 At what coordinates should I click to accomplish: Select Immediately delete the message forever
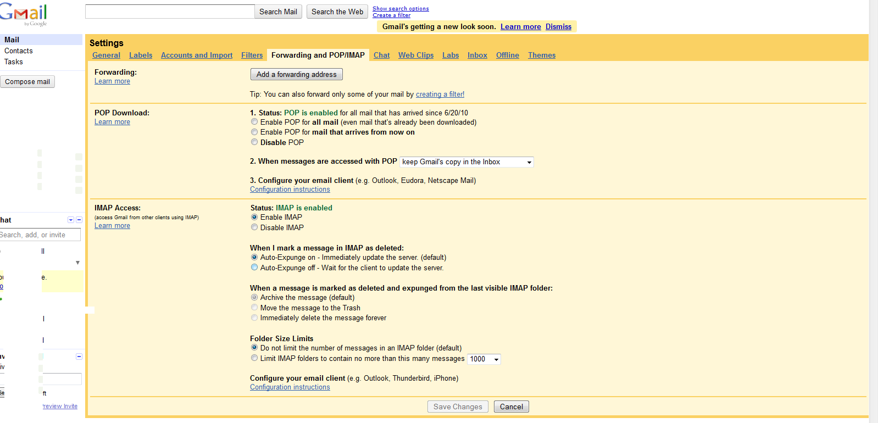point(254,318)
